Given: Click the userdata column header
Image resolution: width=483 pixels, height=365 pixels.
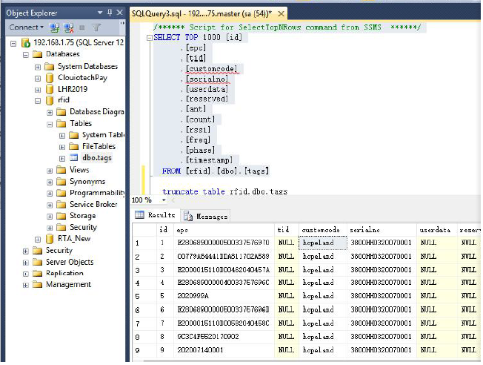Looking at the screenshot, I should pyautogui.click(x=436, y=230).
